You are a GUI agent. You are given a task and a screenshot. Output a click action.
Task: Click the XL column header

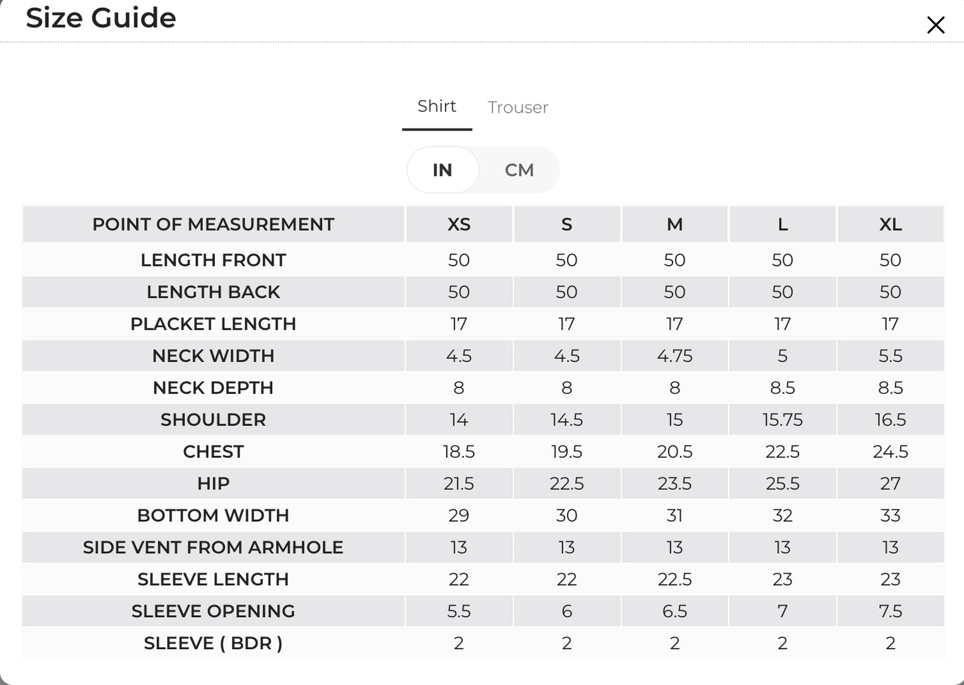click(891, 225)
